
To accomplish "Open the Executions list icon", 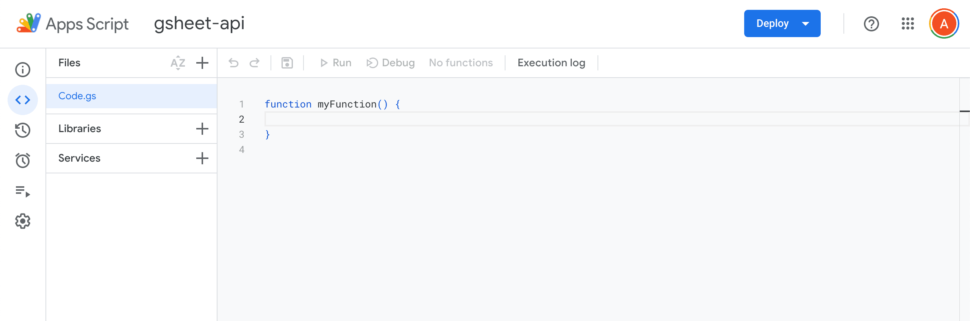I will coord(23,191).
